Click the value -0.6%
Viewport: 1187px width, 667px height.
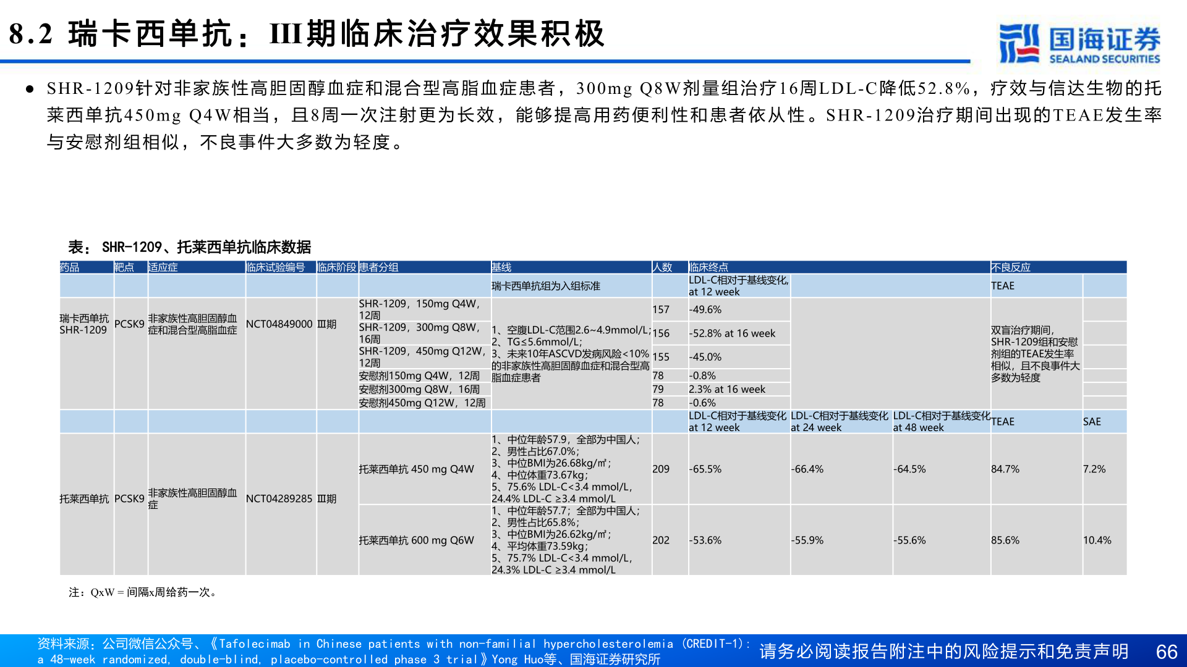tap(702, 403)
